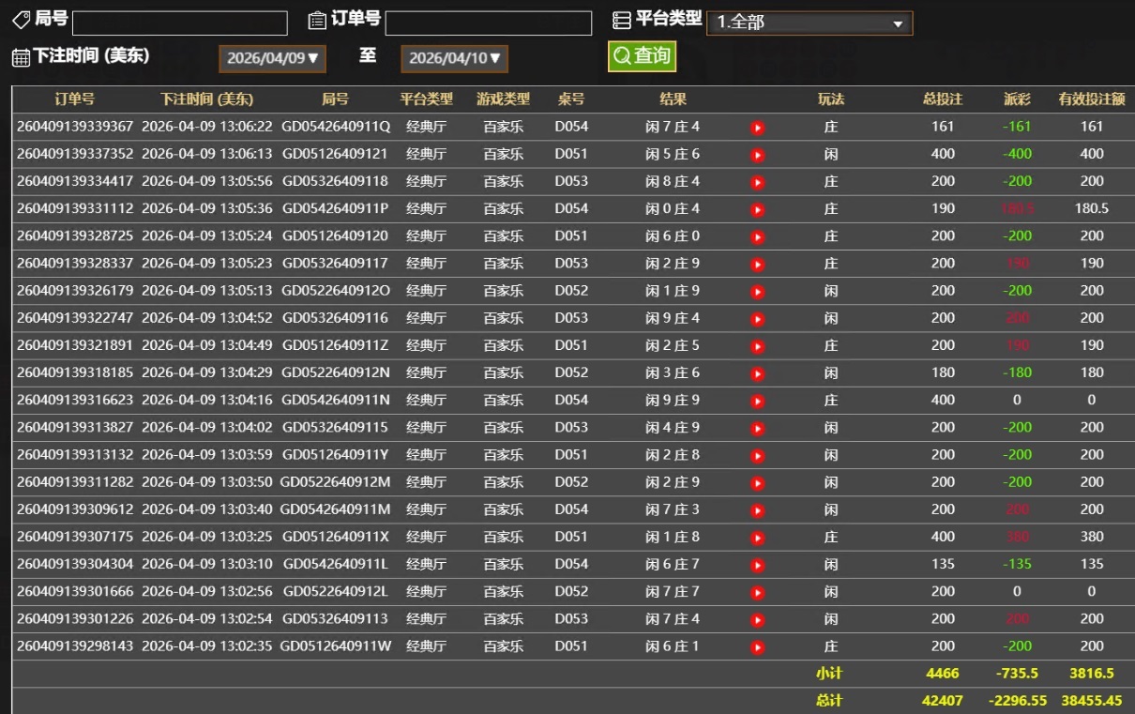Select the 总投注 column header
This screenshot has height=714, width=1135.
pyautogui.click(x=943, y=99)
